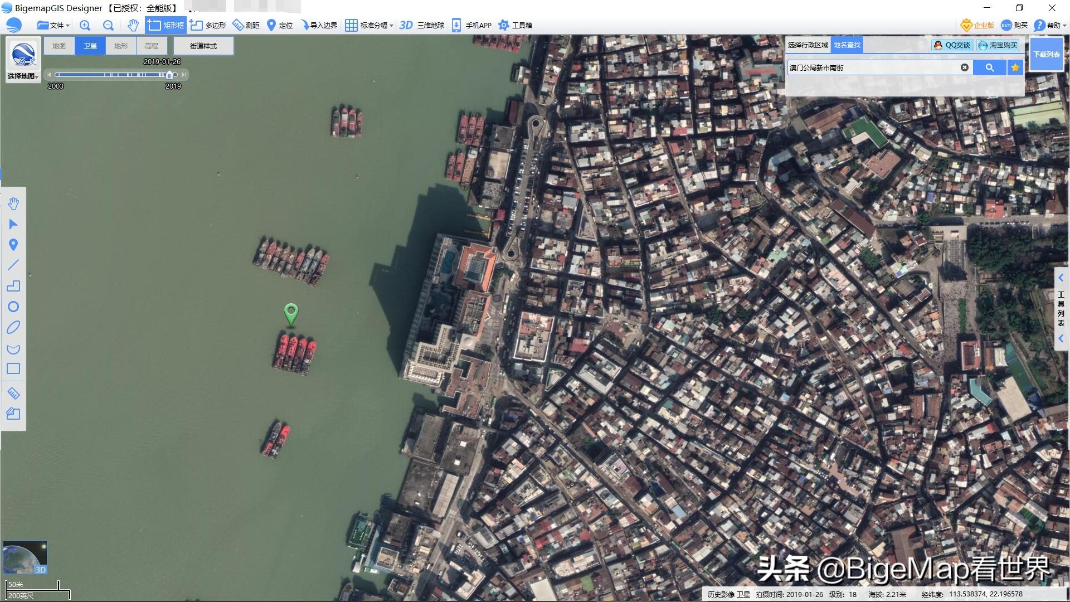Toggle the 高程 elevation layer
The height and width of the screenshot is (602, 1070).
(x=151, y=45)
